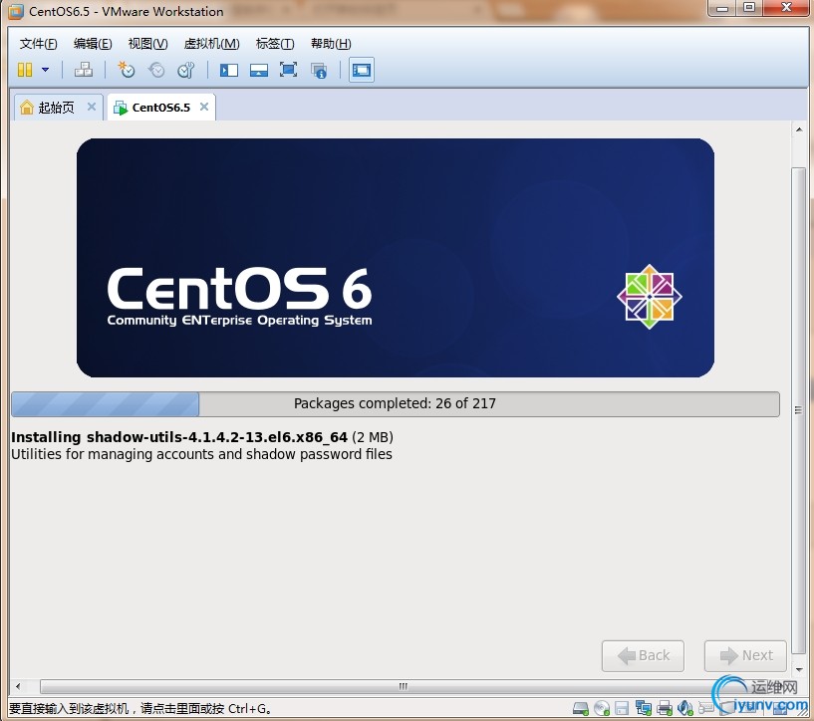Open the 编辑(E) menu

click(x=93, y=44)
